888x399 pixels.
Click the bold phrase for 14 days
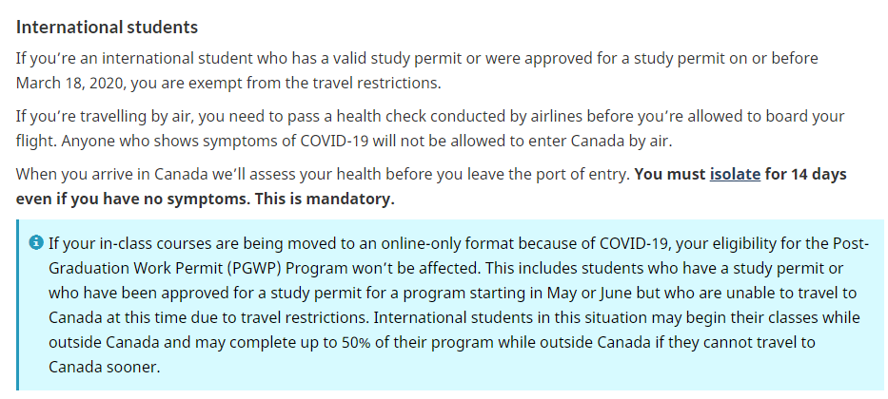click(805, 174)
